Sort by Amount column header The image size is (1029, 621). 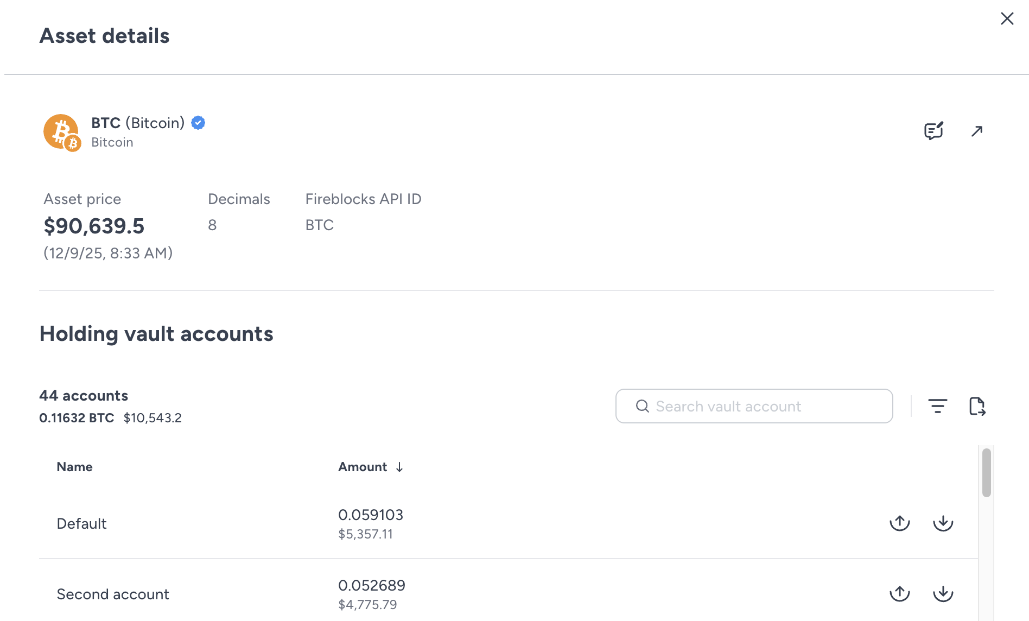point(363,467)
